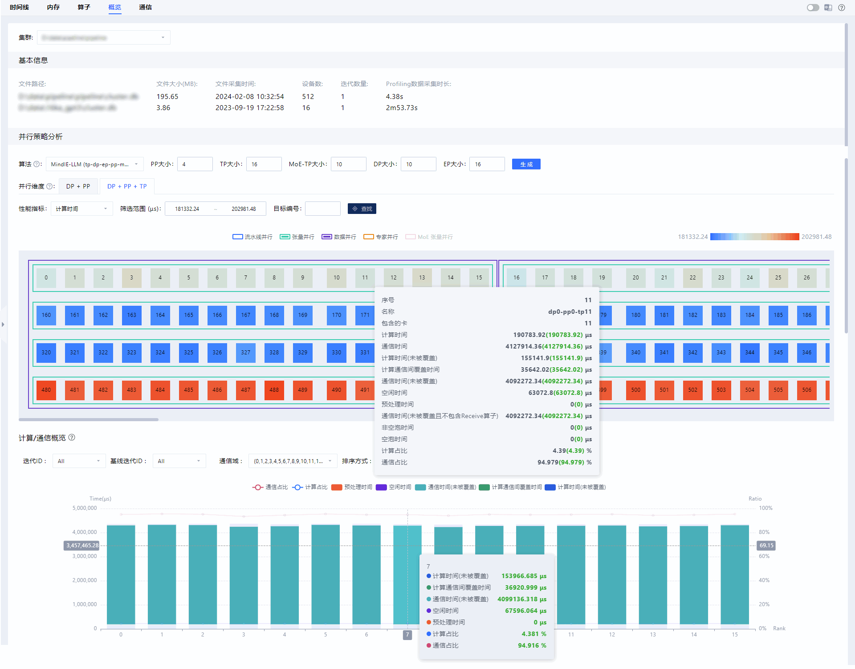The image size is (855, 669).
Task: Toggle 流水线并行 legend visibility
Action: 252,237
